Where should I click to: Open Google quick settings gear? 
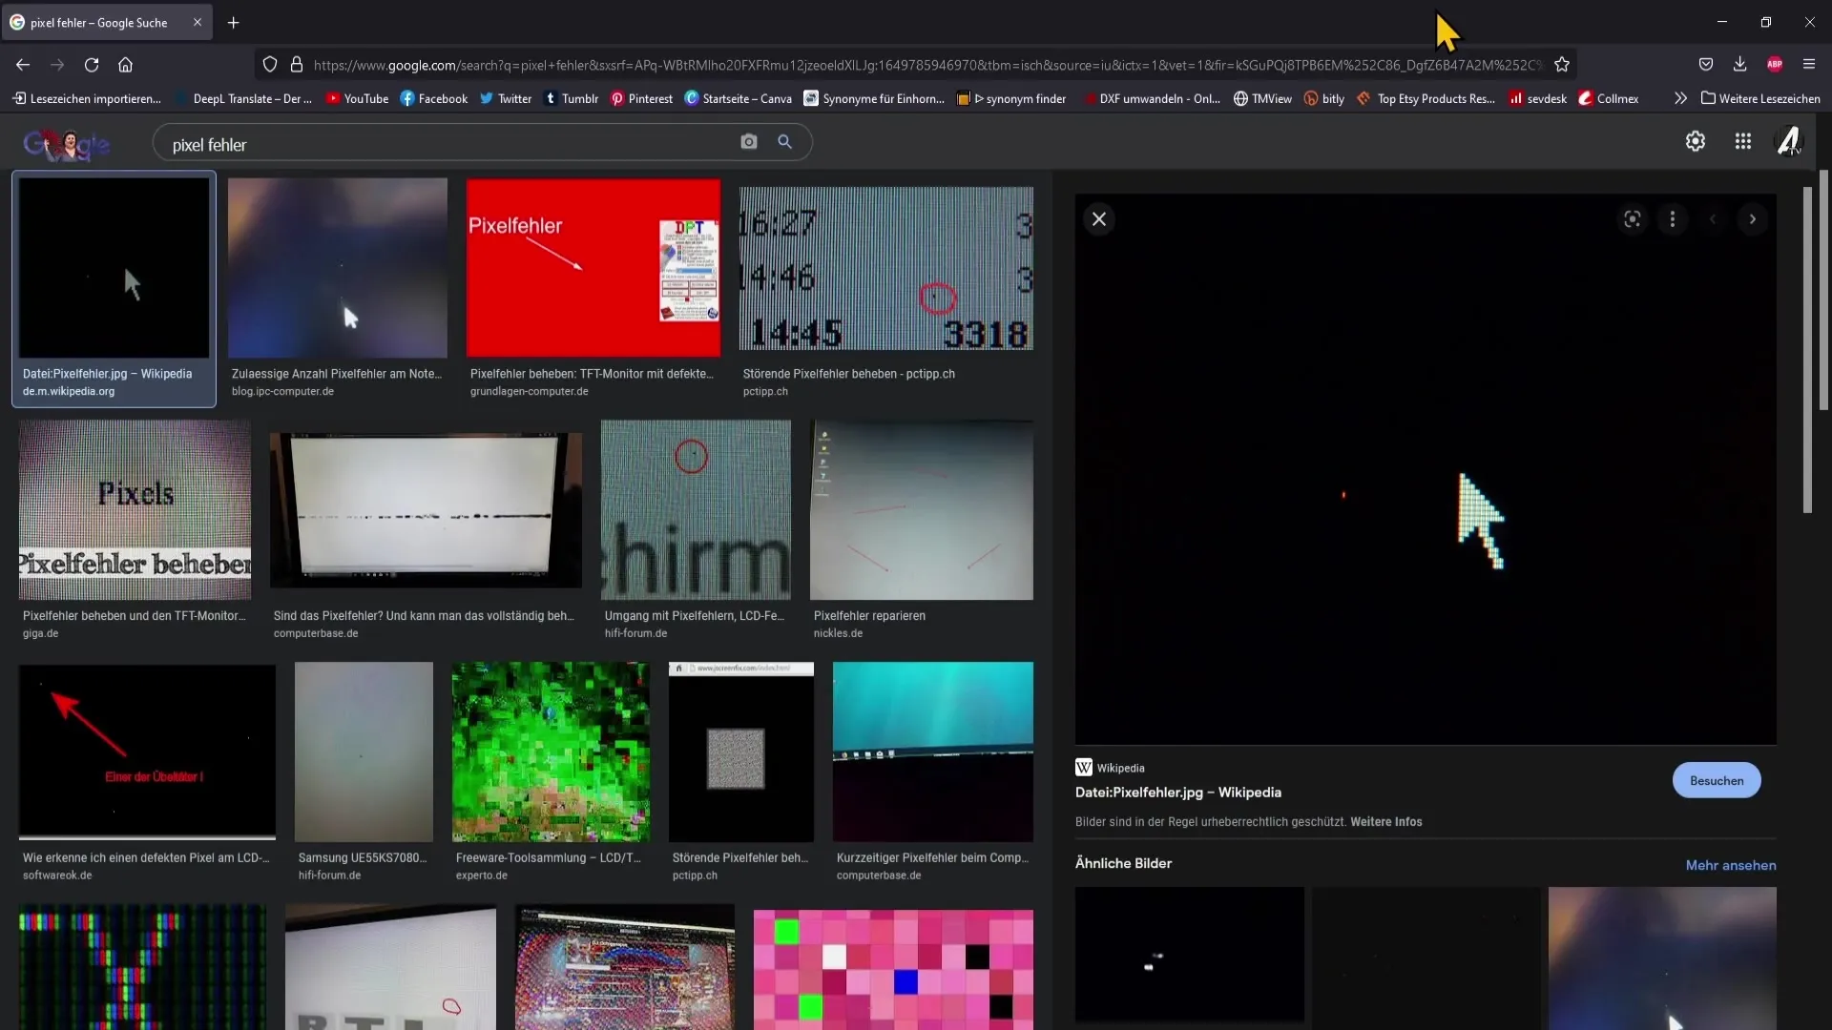(x=1696, y=141)
